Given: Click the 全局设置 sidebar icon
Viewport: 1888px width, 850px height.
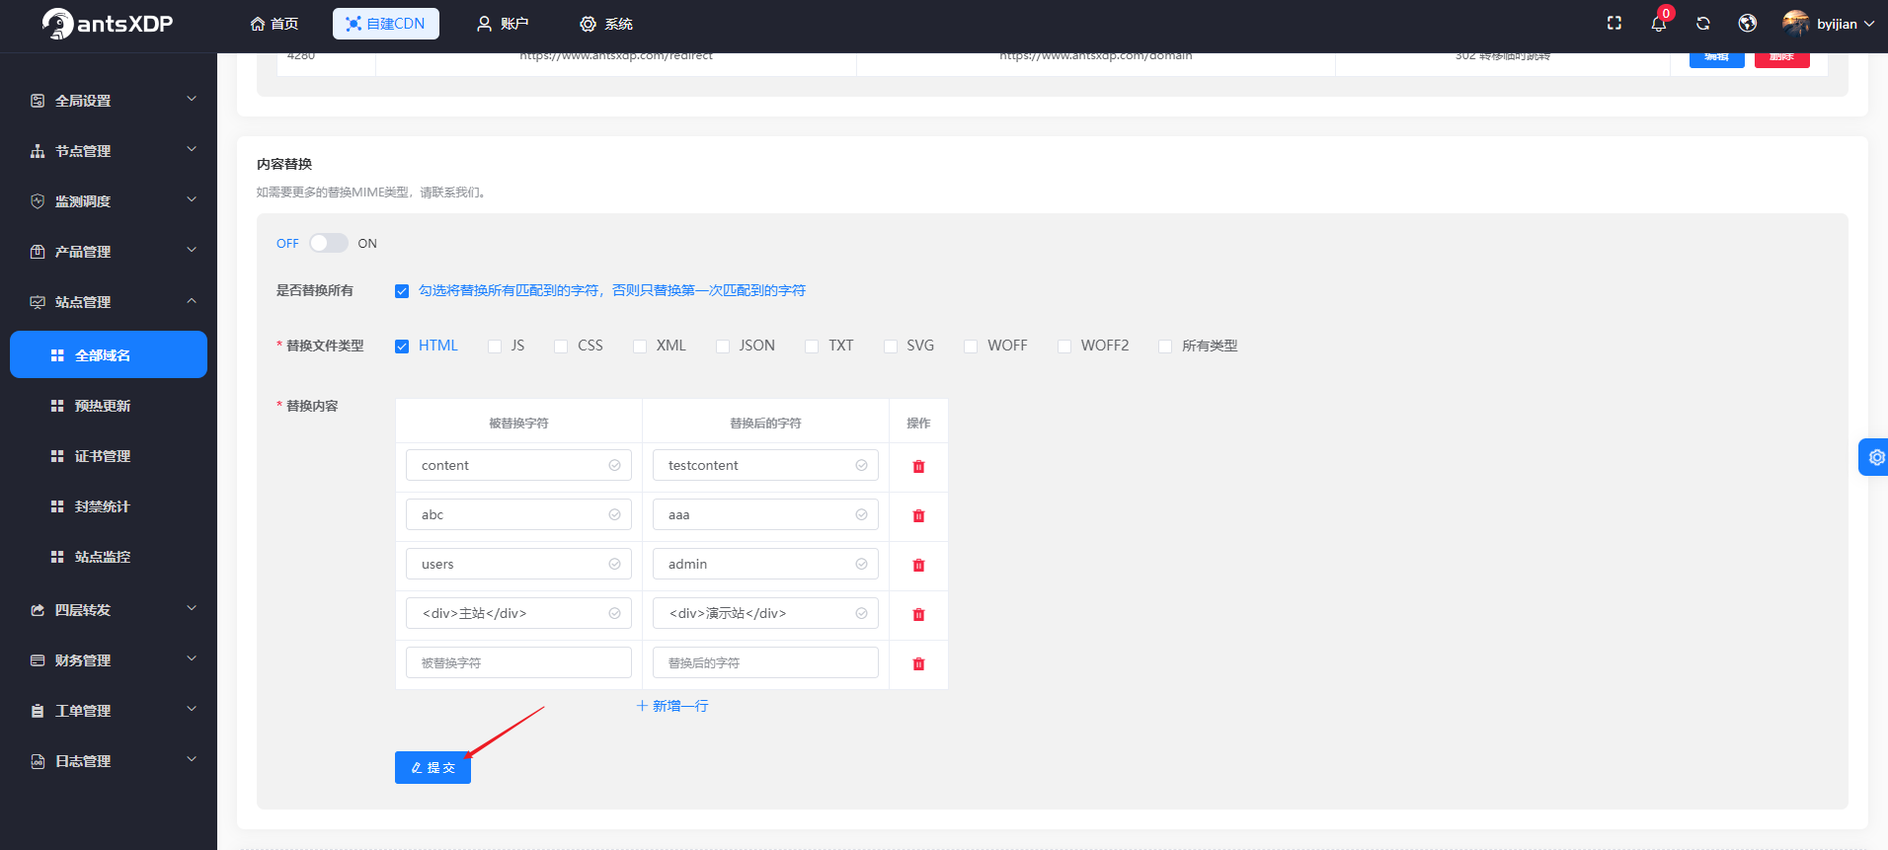Looking at the screenshot, I should [38, 101].
